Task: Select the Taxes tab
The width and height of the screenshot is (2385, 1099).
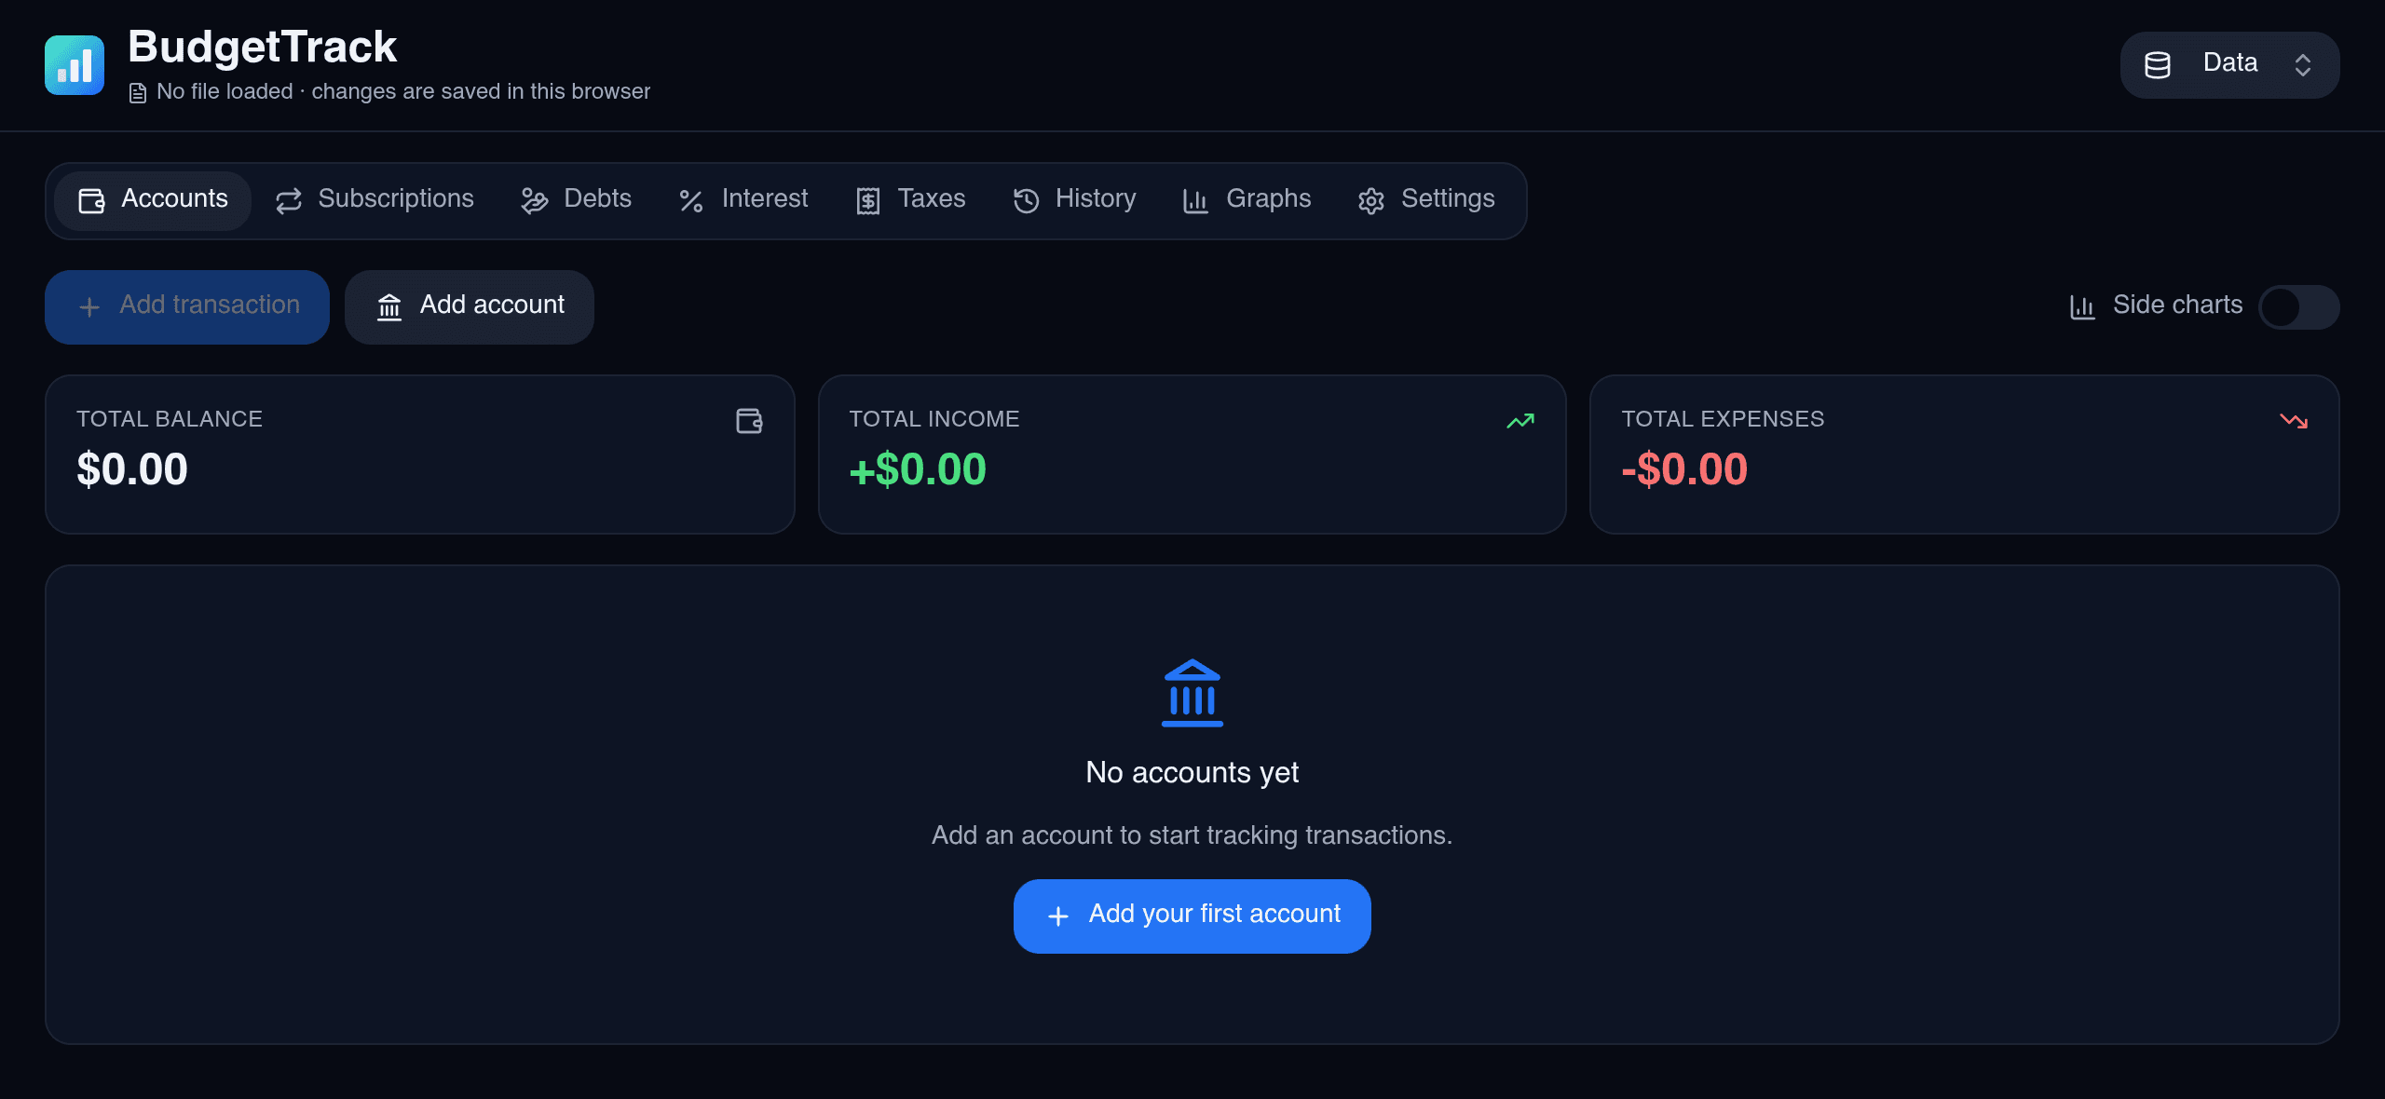Action: (x=911, y=199)
